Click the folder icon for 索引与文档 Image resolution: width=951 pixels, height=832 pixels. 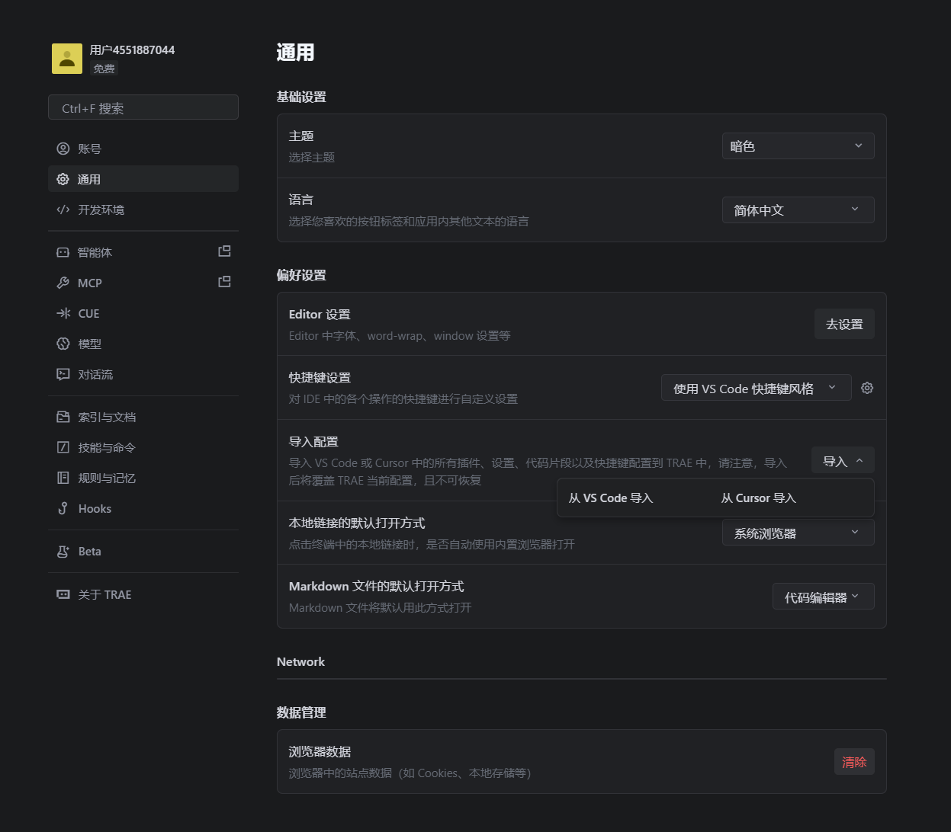click(63, 417)
